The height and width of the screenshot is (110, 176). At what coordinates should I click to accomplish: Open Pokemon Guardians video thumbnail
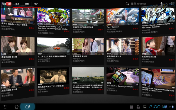point(53,17)
